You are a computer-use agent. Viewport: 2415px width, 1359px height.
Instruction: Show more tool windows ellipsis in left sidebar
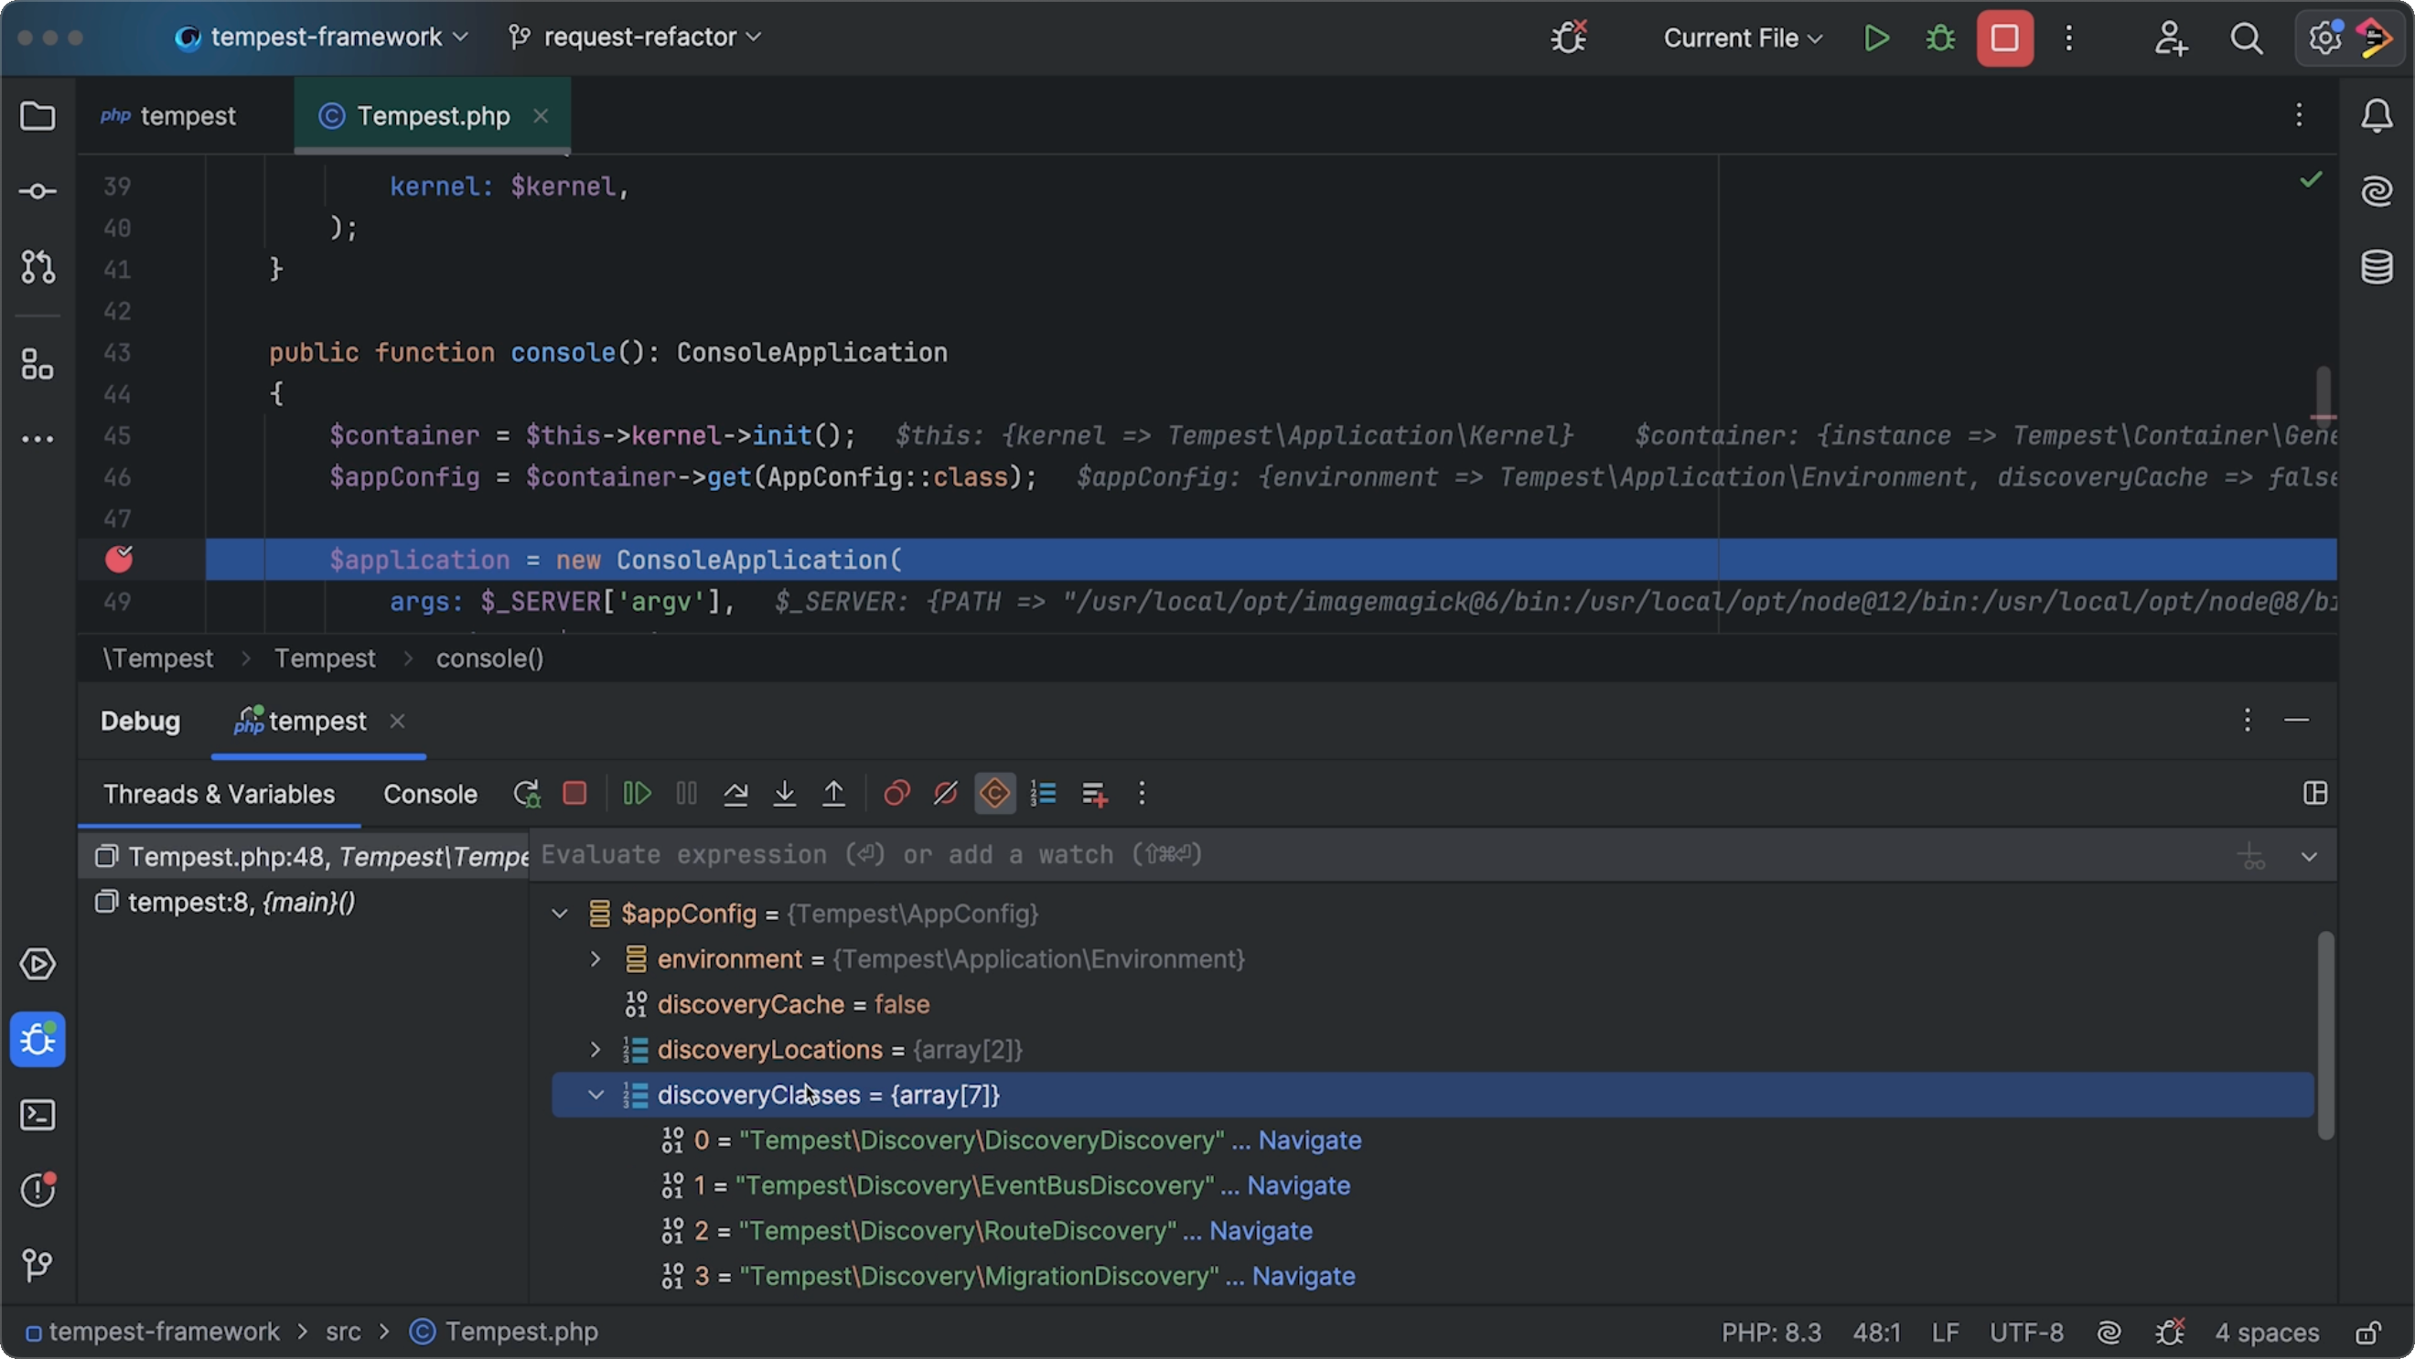coord(38,439)
